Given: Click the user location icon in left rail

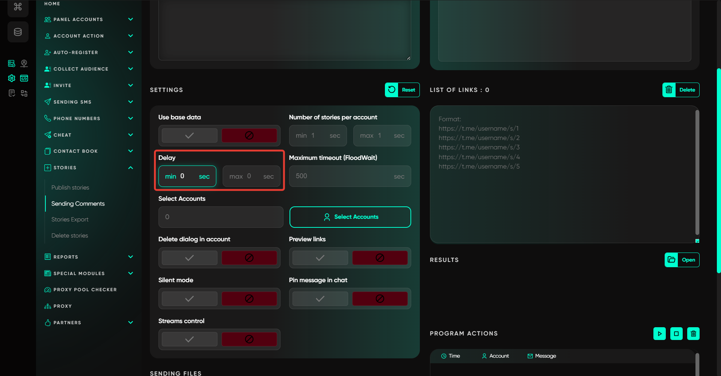Looking at the screenshot, I should (x=24, y=63).
